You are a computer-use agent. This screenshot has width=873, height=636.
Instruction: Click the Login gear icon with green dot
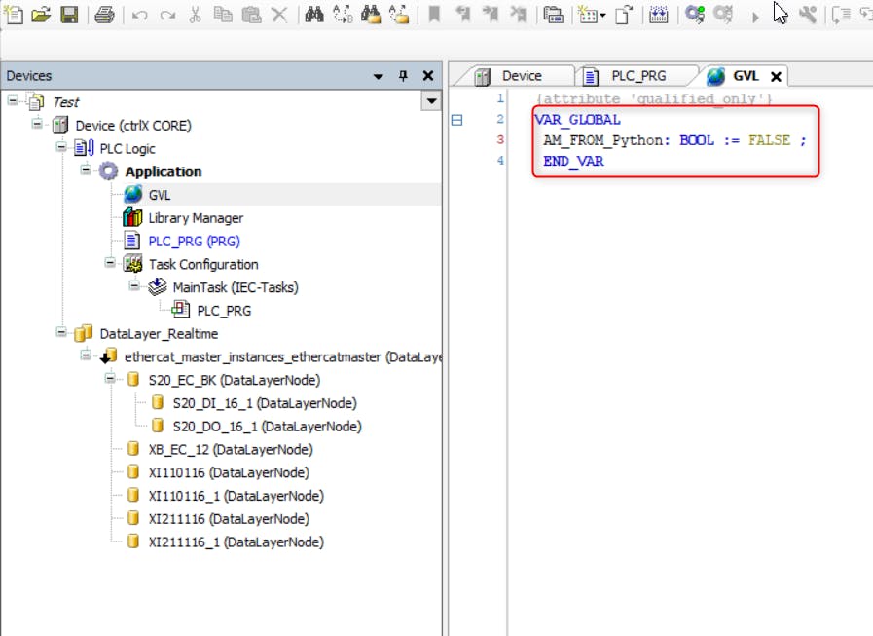(695, 14)
